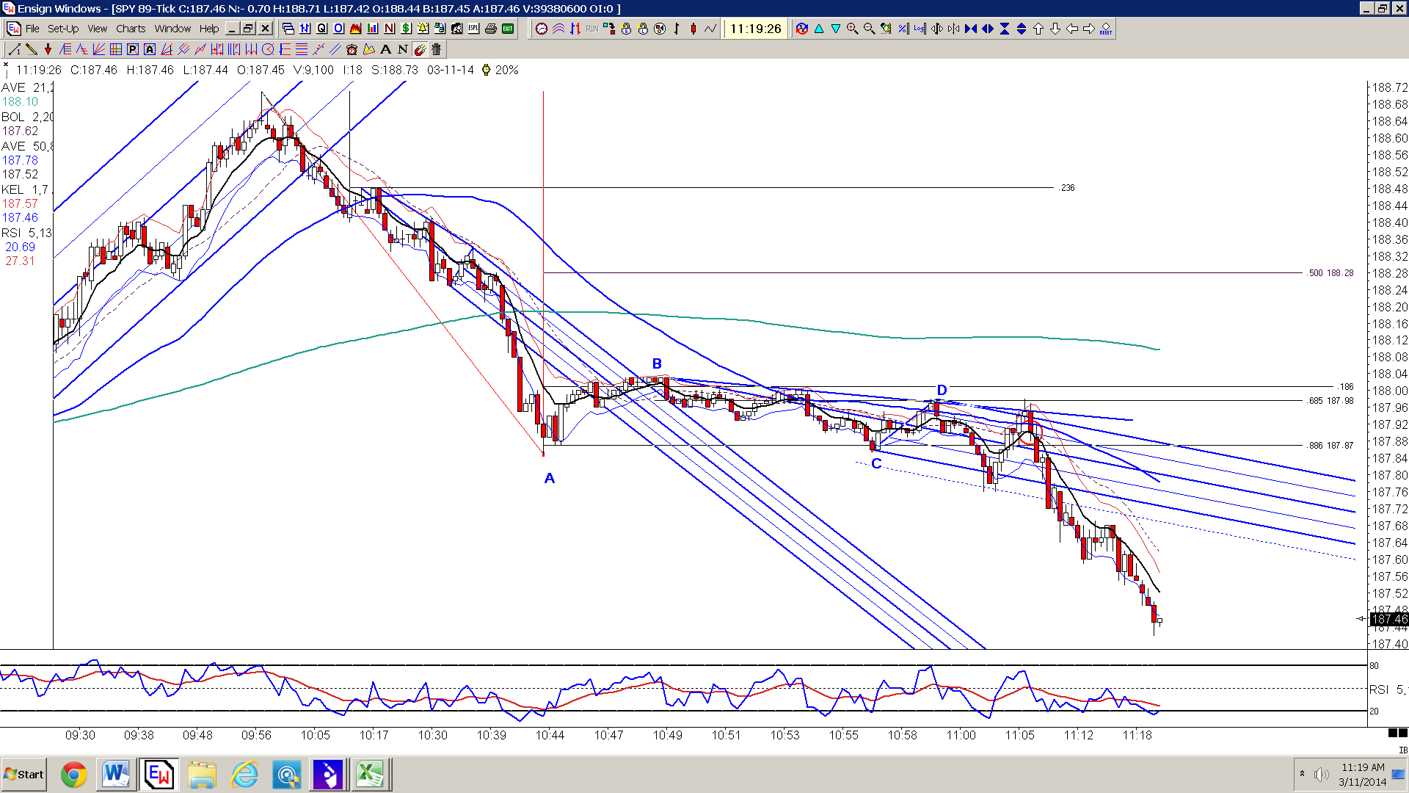Click the cascade windows icon
Screen dimensions: 1409x793
[288, 29]
